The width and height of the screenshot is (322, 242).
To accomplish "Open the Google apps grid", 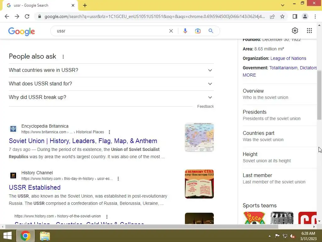I will (x=309, y=31).
